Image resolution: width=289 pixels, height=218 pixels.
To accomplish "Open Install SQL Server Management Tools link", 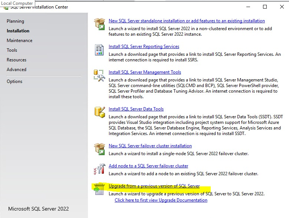I will 145,72.
